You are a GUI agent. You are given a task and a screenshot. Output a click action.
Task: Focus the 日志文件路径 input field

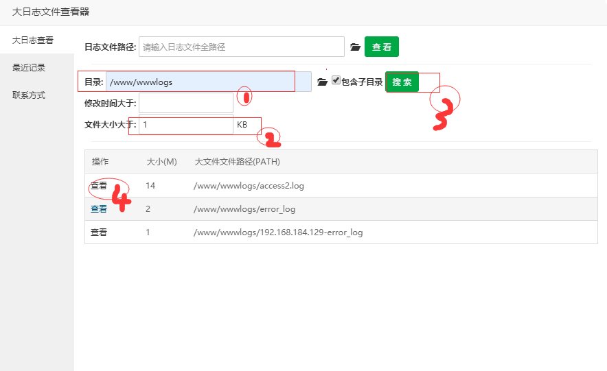pyautogui.click(x=241, y=47)
